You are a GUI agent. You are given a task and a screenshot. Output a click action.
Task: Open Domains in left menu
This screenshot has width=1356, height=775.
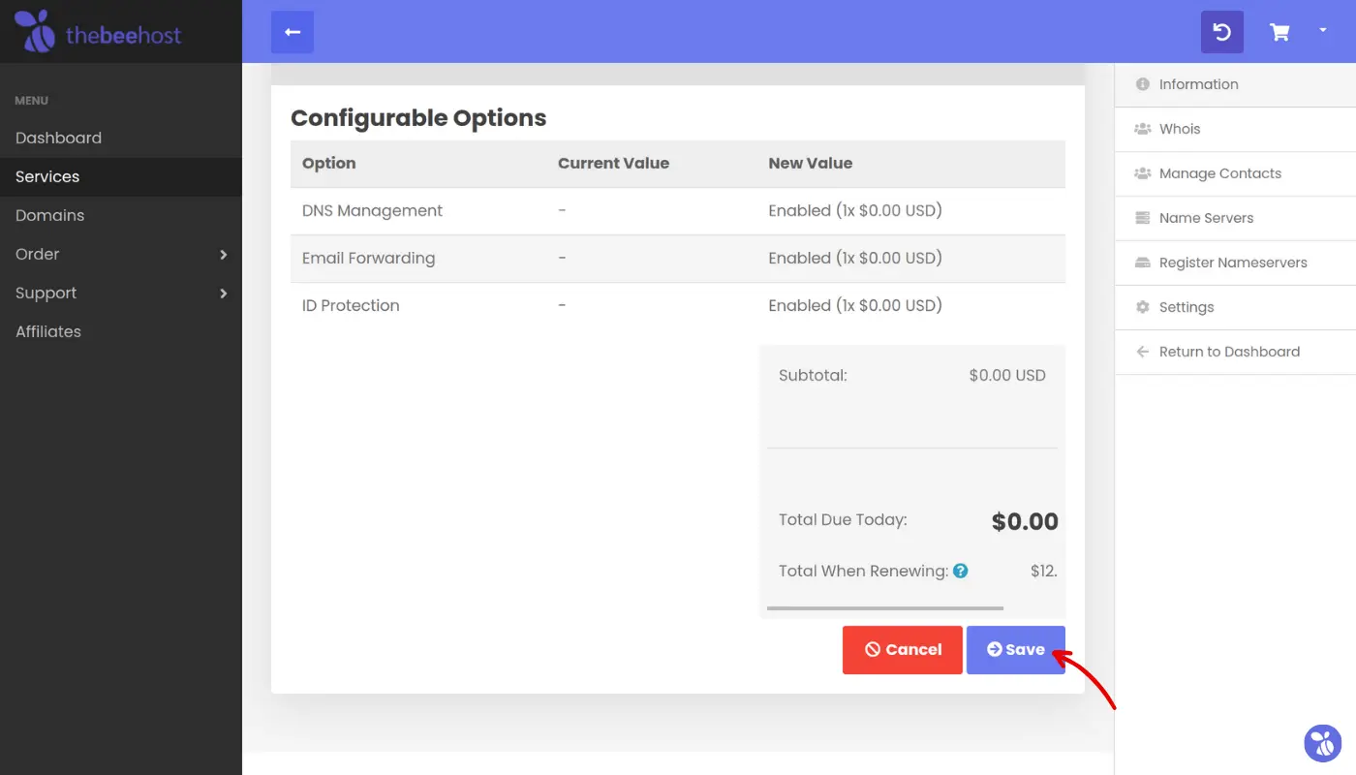pos(49,215)
